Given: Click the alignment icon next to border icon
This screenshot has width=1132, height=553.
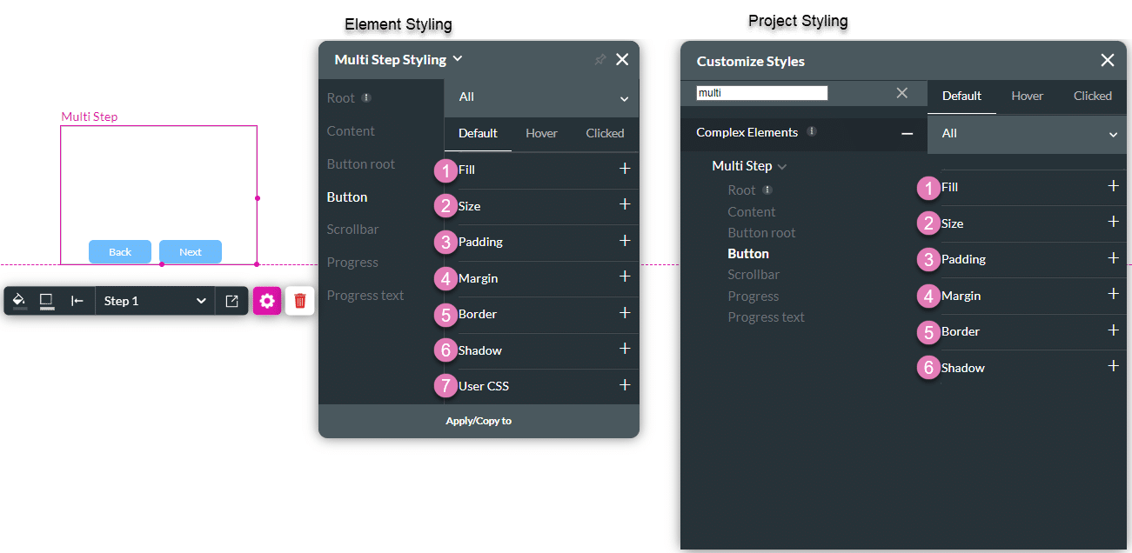Looking at the screenshot, I should point(76,300).
